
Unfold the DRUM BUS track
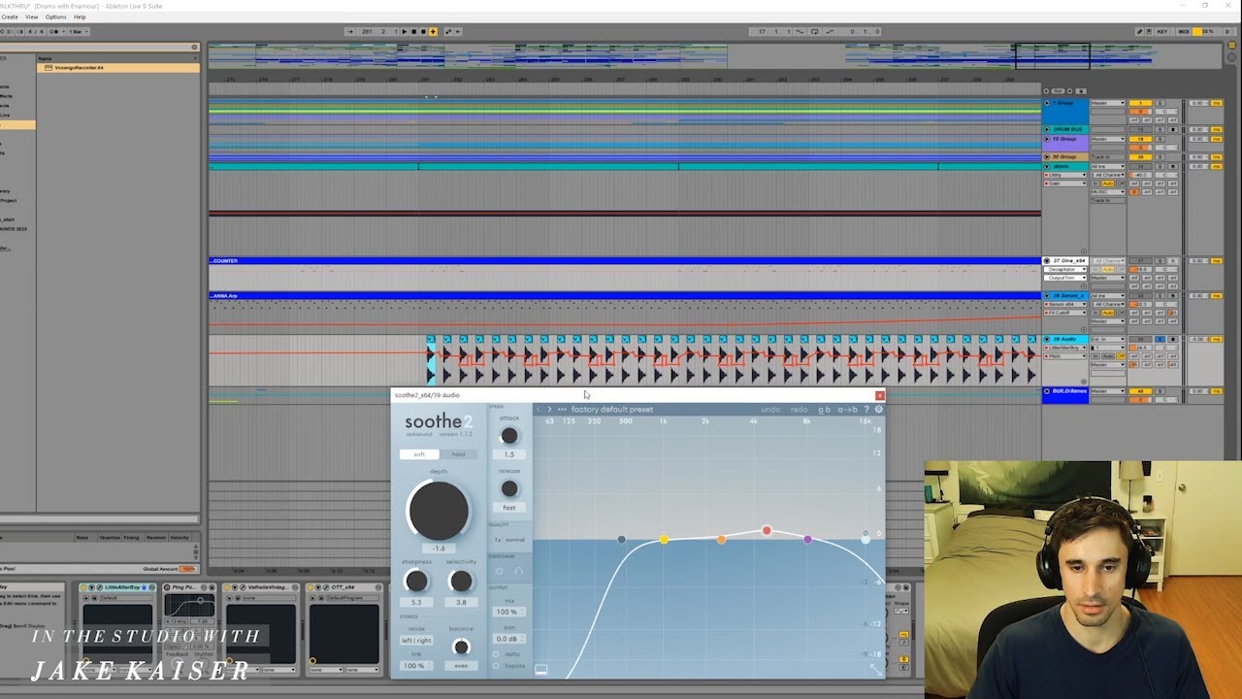click(x=1047, y=129)
